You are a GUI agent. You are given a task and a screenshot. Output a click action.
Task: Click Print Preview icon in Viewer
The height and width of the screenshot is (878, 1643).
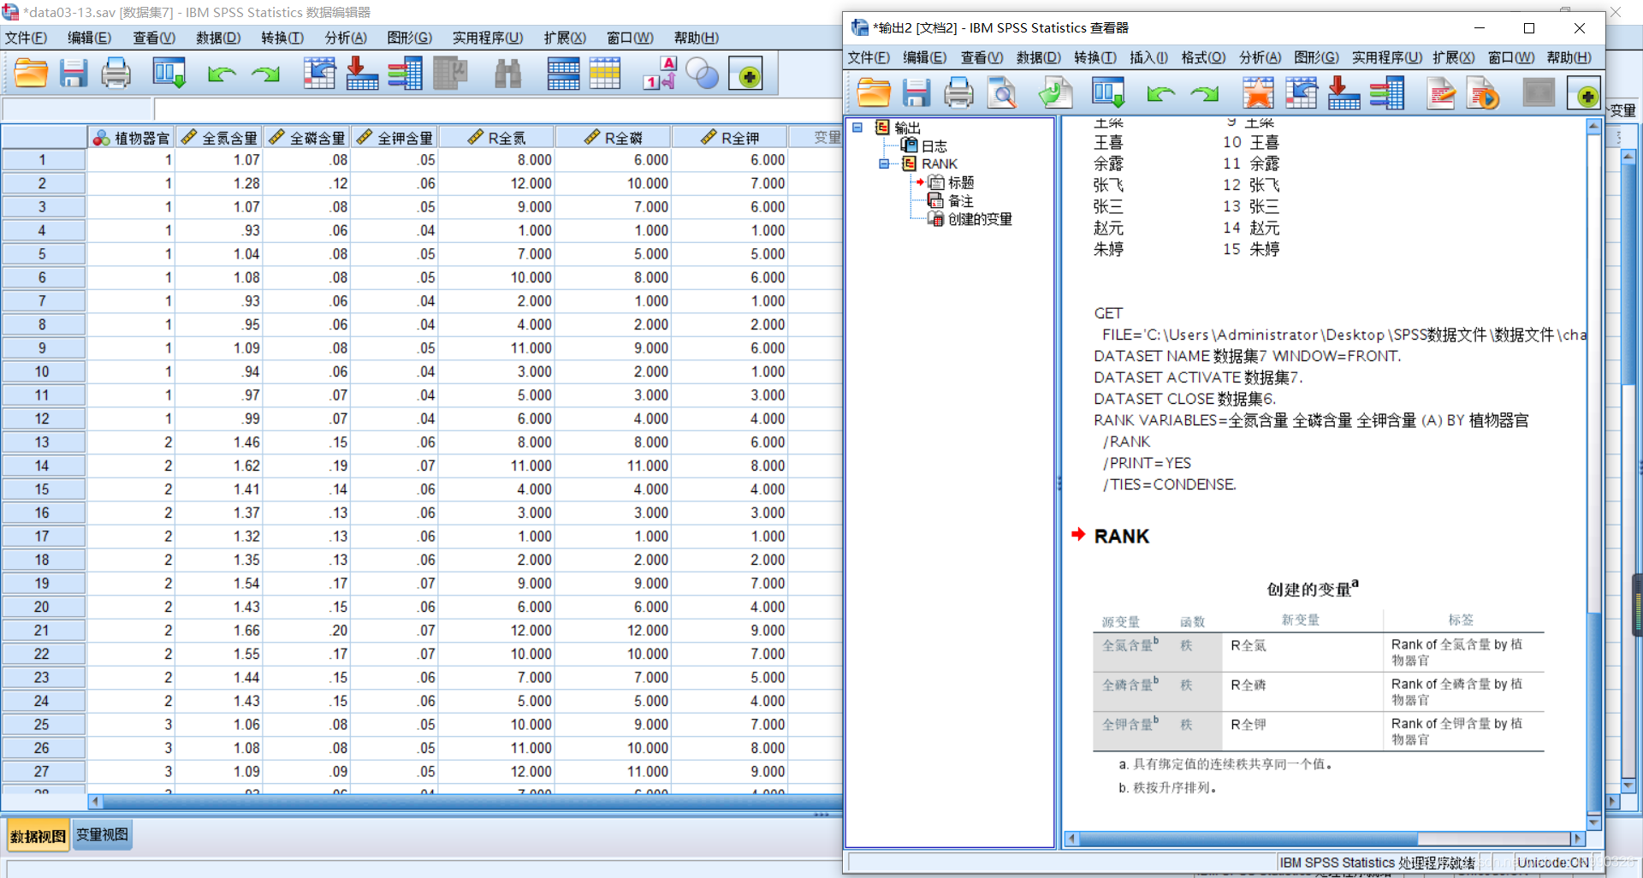[x=1001, y=92]
